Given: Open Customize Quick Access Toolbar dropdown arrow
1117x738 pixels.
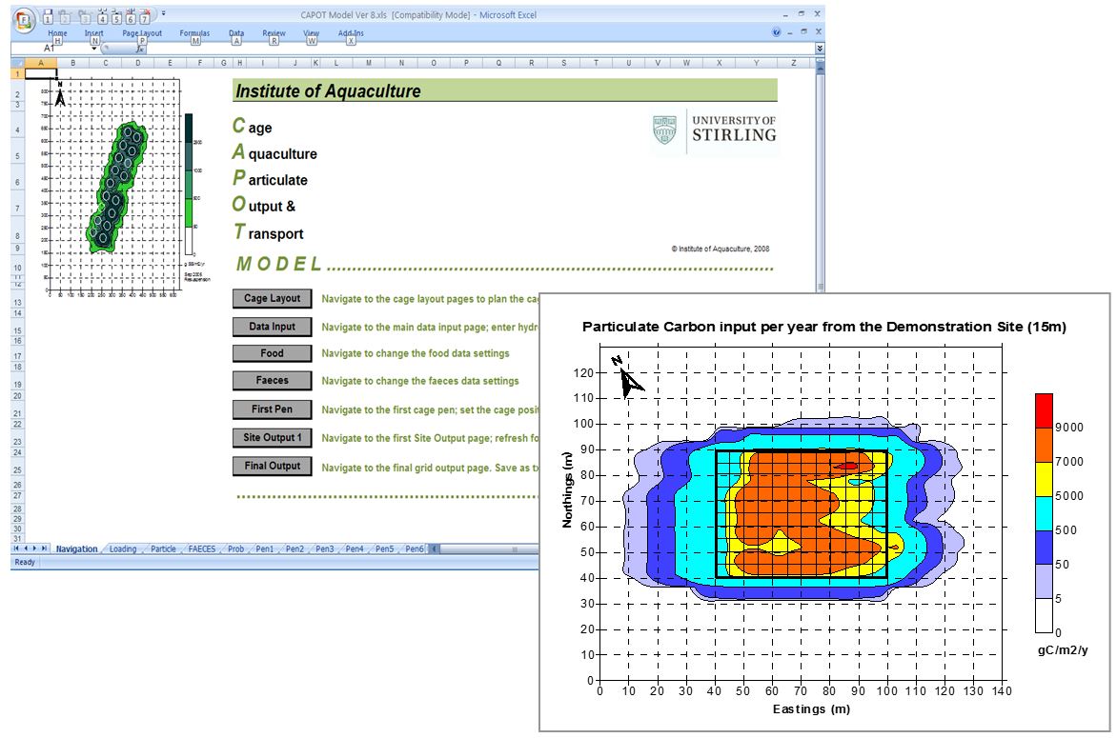Looking at the screenshot, I should point(163,13).
